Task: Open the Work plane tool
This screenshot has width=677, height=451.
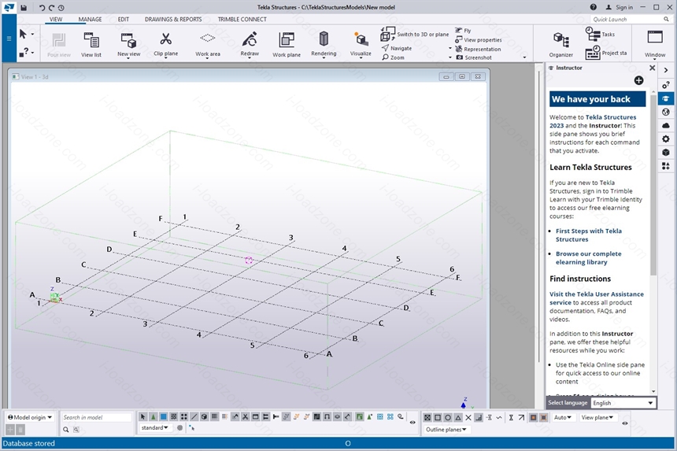Action: (x=287, y=44)
